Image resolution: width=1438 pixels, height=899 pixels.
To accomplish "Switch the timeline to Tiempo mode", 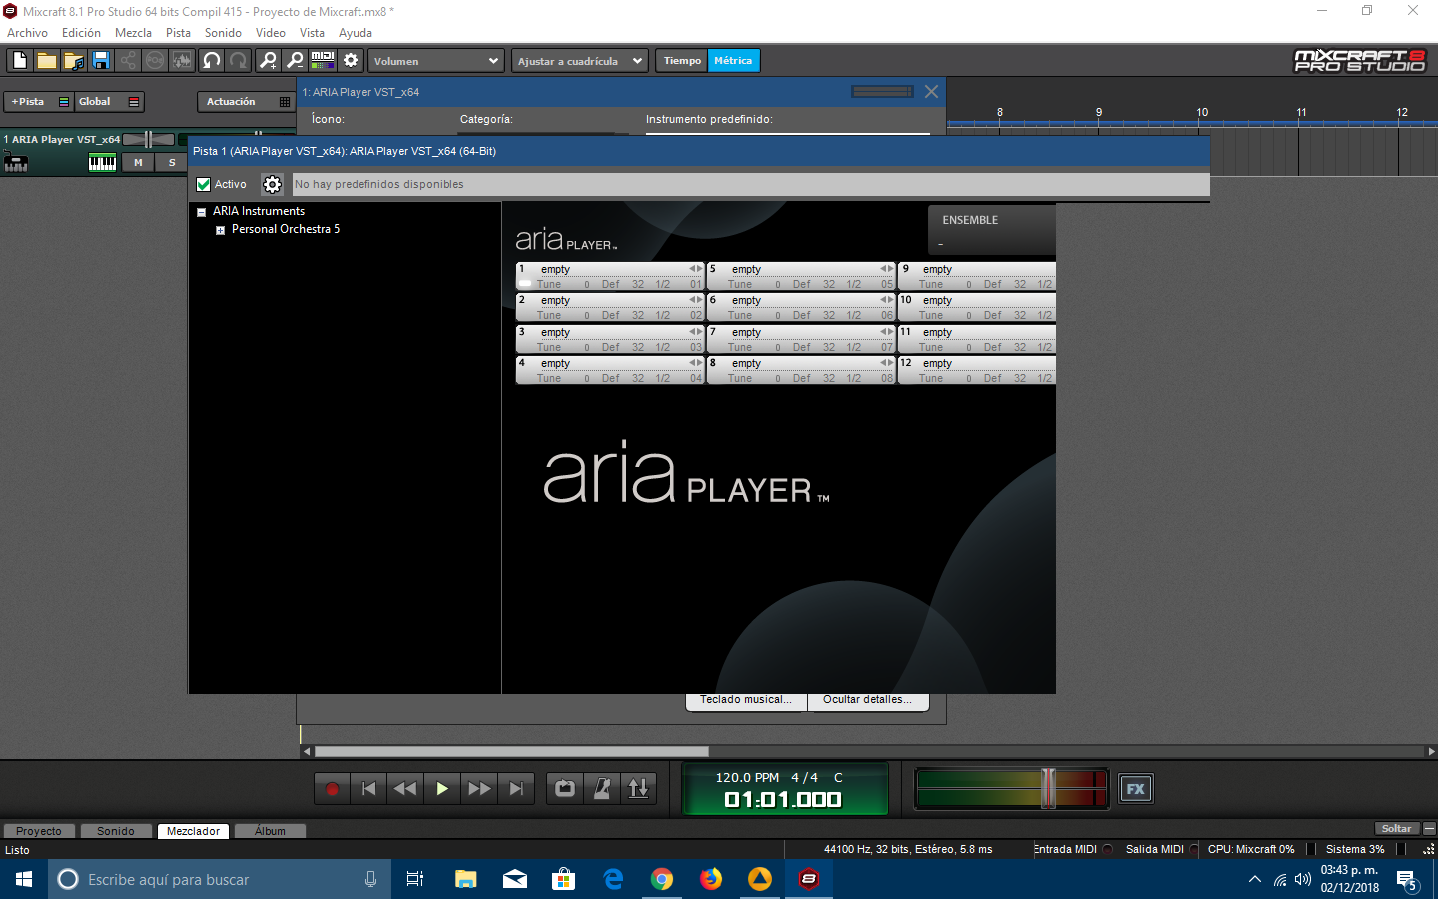I will [682, 61].
